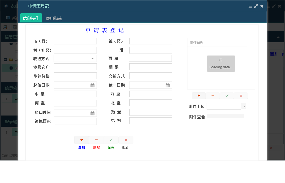The width and height of the screenshot is (285, 183).
Task: Click the checkmark icon under the attachment panel
Action: click(x=227, y=96)
